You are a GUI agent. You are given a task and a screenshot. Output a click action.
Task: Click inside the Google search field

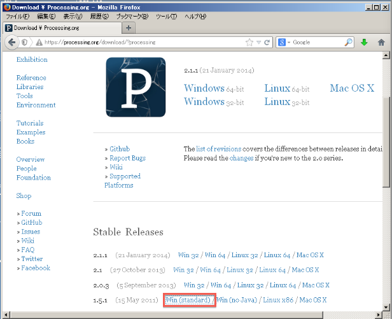coord(317,42)
